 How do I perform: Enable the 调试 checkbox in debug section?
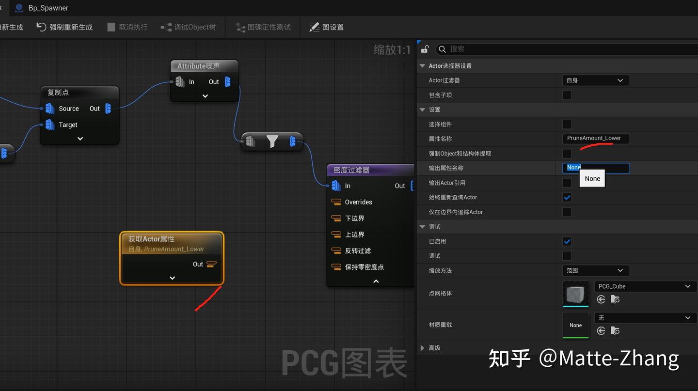point(567,255)
